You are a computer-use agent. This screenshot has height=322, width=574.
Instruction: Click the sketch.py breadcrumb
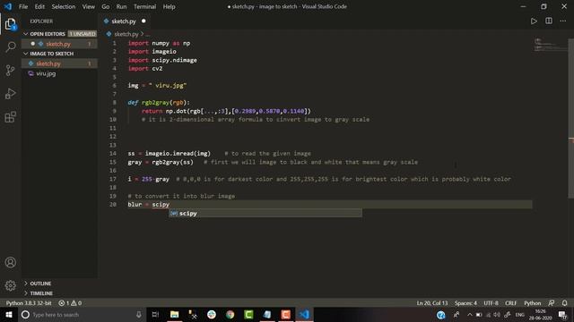coord(126,34)
